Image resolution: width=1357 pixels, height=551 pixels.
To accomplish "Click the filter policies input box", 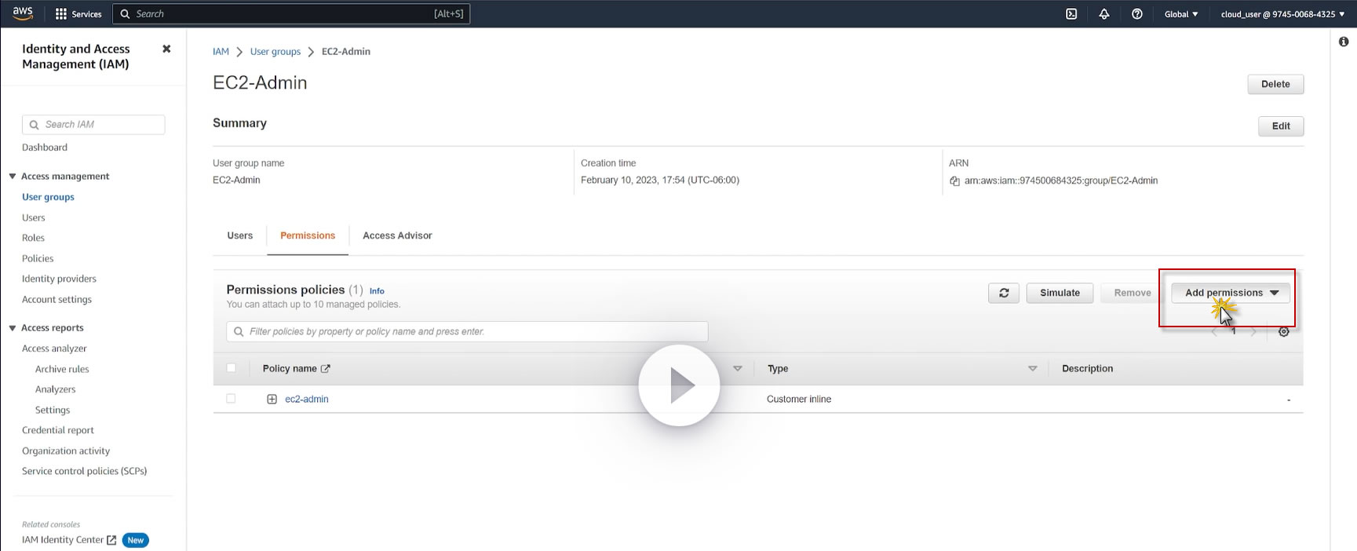I will (x=467, y=332).
